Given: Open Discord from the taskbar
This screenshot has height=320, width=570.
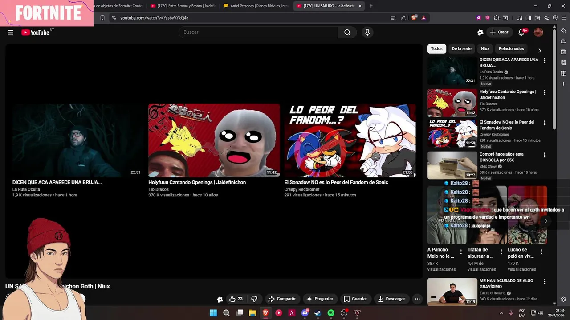Looking at the screenshot, I should [x=305, y=313].
